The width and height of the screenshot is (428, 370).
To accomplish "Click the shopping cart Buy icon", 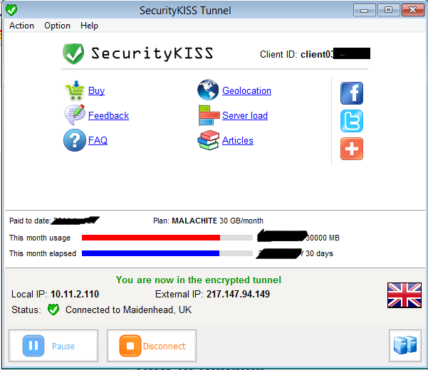I will tap(75, 90).
